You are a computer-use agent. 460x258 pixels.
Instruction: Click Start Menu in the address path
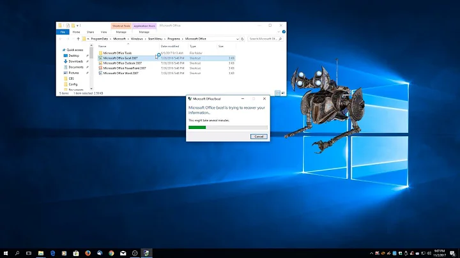coord(155,39)
